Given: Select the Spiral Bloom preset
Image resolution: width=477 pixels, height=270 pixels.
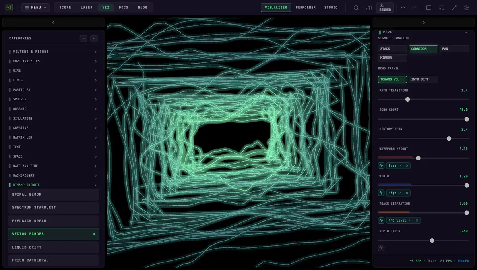Looking at the screenshot, I should pos(53,195).
